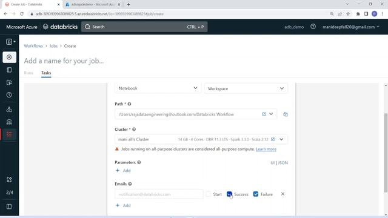Collapse the sidebar menu with bottom icon
Viewport: 388px width, 218px height.
pos(9,206)
